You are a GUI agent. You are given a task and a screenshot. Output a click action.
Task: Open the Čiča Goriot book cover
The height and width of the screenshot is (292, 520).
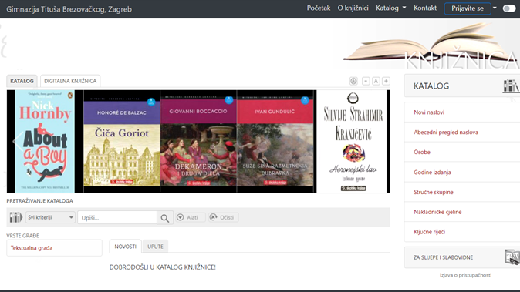(122, 141)
